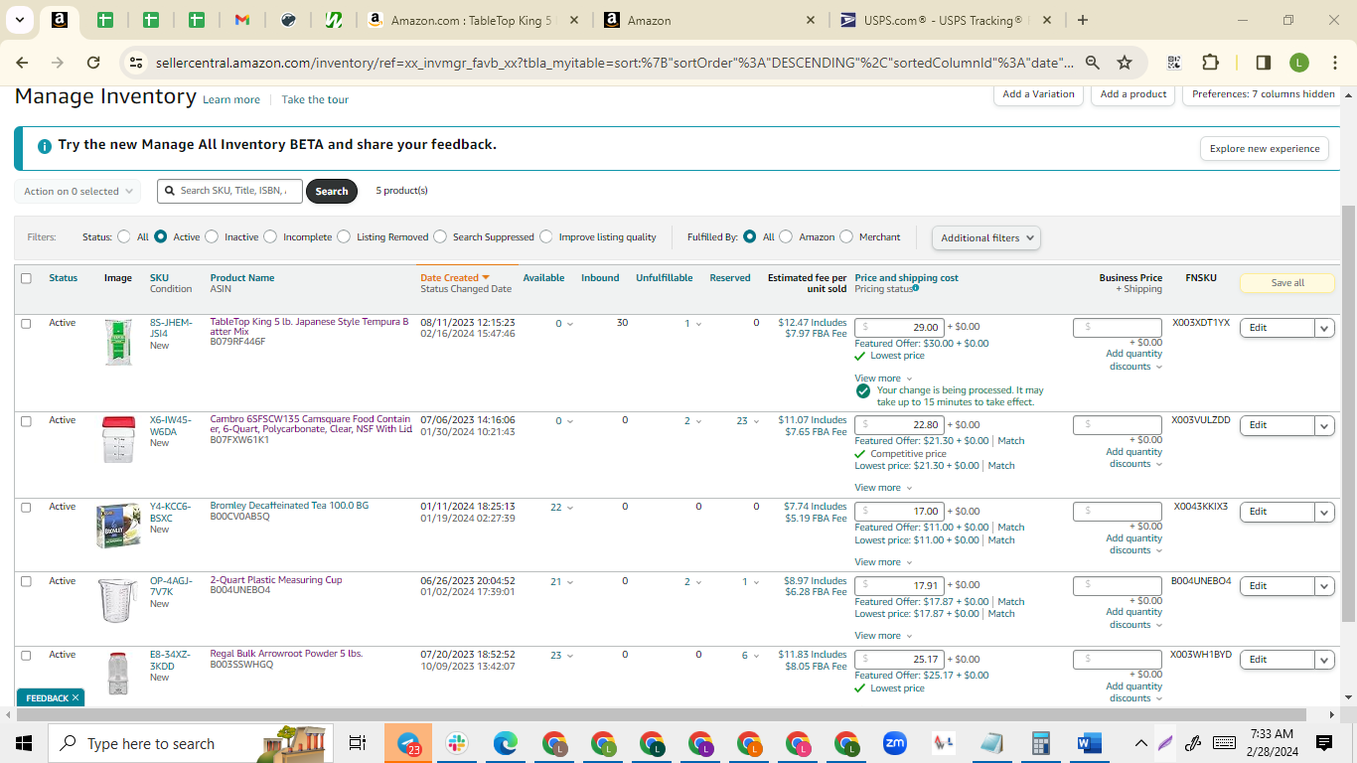The height and width of the screenshot is (763, 1357).
Task: Check the Bromley Decaffeinated Tea row checkbox
Action: point(26,507)
